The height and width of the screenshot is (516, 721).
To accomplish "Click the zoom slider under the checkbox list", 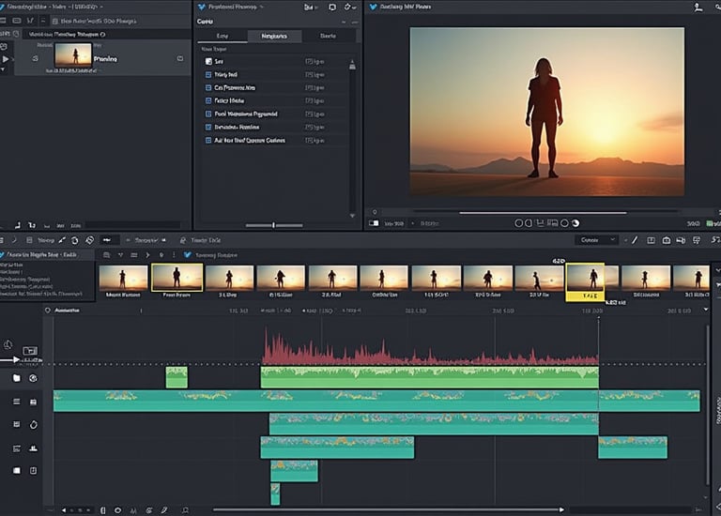I will pyautogui.click(x=273, y=225).
